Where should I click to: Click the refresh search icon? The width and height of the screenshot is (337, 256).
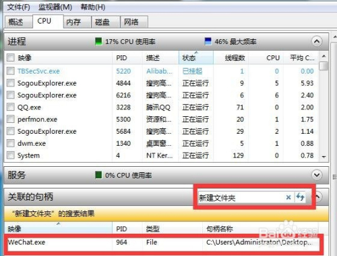(x=300, y=197)
